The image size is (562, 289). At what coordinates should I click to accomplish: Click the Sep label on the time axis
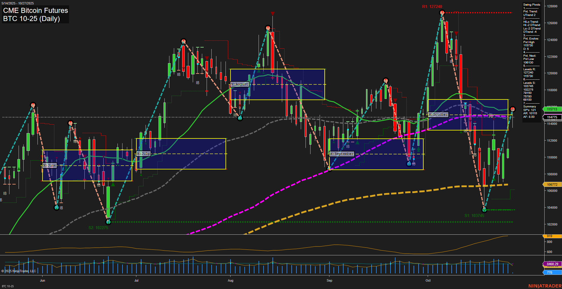[x=329, y=280]
